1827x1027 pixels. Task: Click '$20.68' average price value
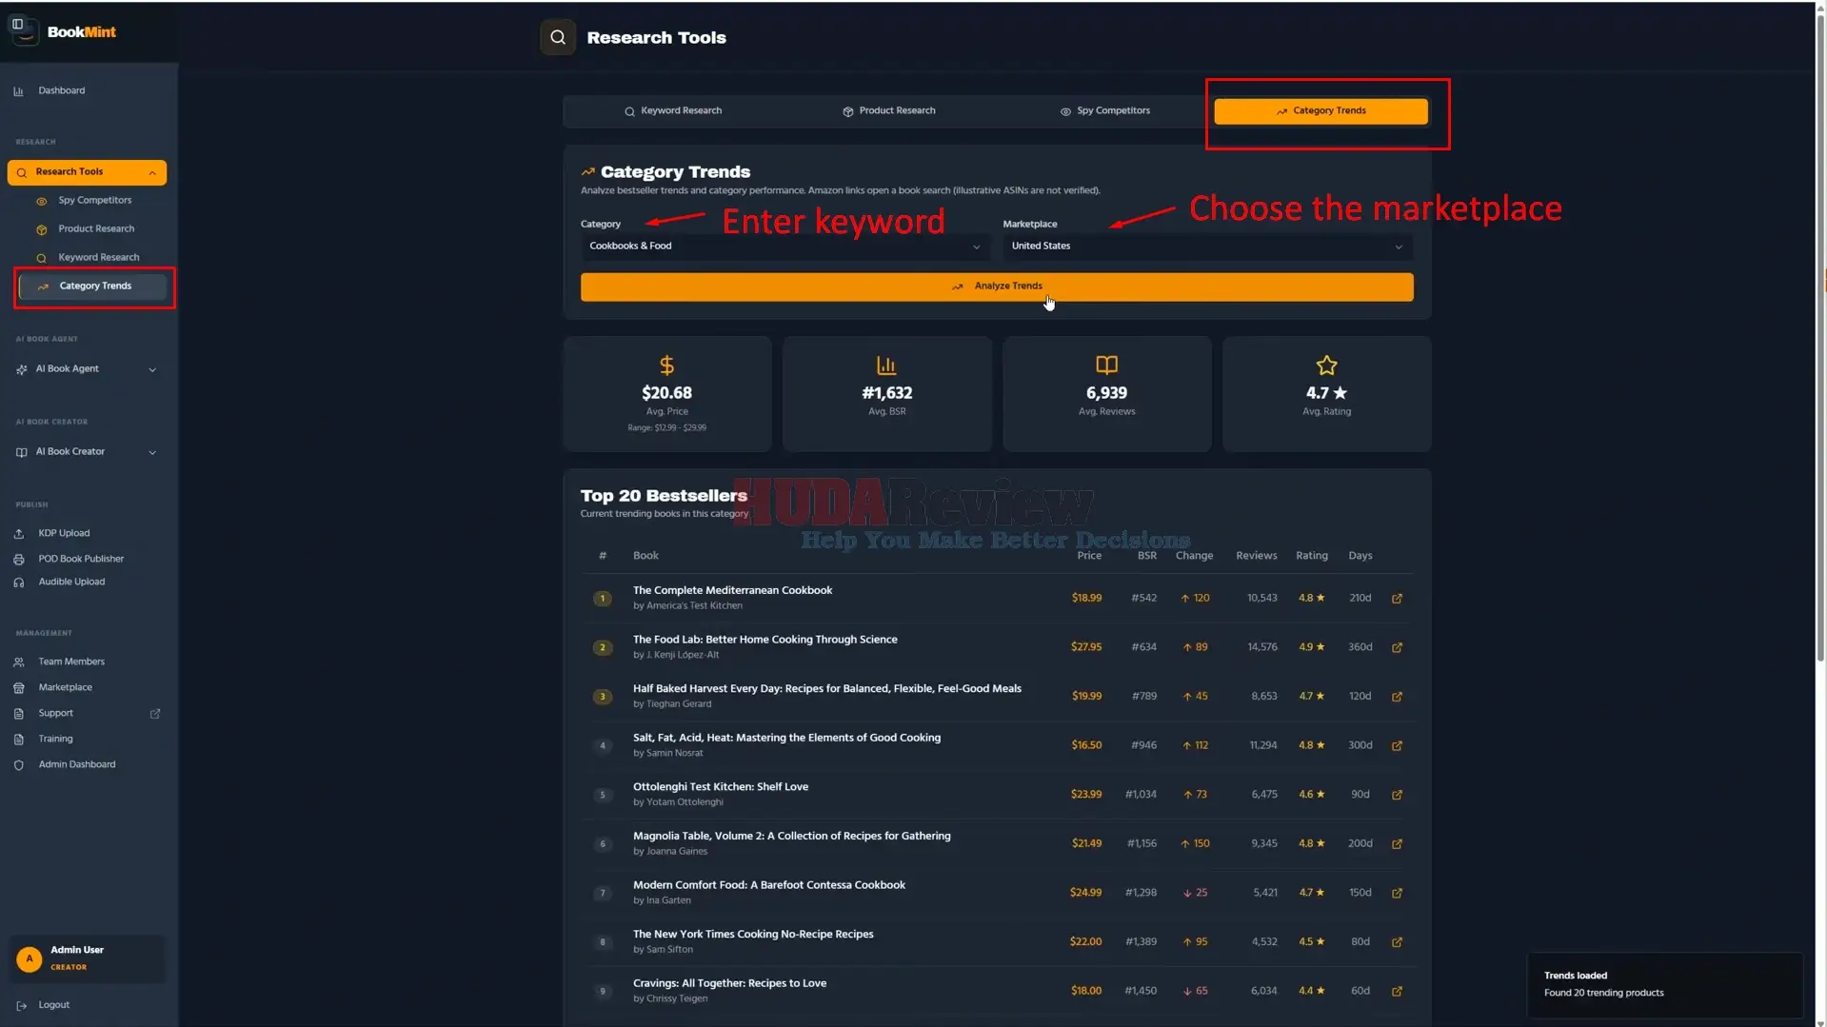point(666,393)
